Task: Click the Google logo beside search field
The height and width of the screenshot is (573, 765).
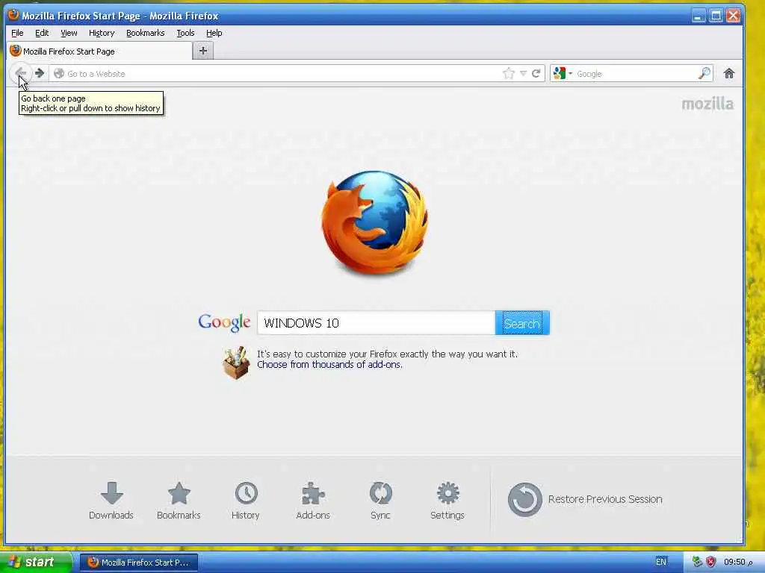Action: pos(224,322)
